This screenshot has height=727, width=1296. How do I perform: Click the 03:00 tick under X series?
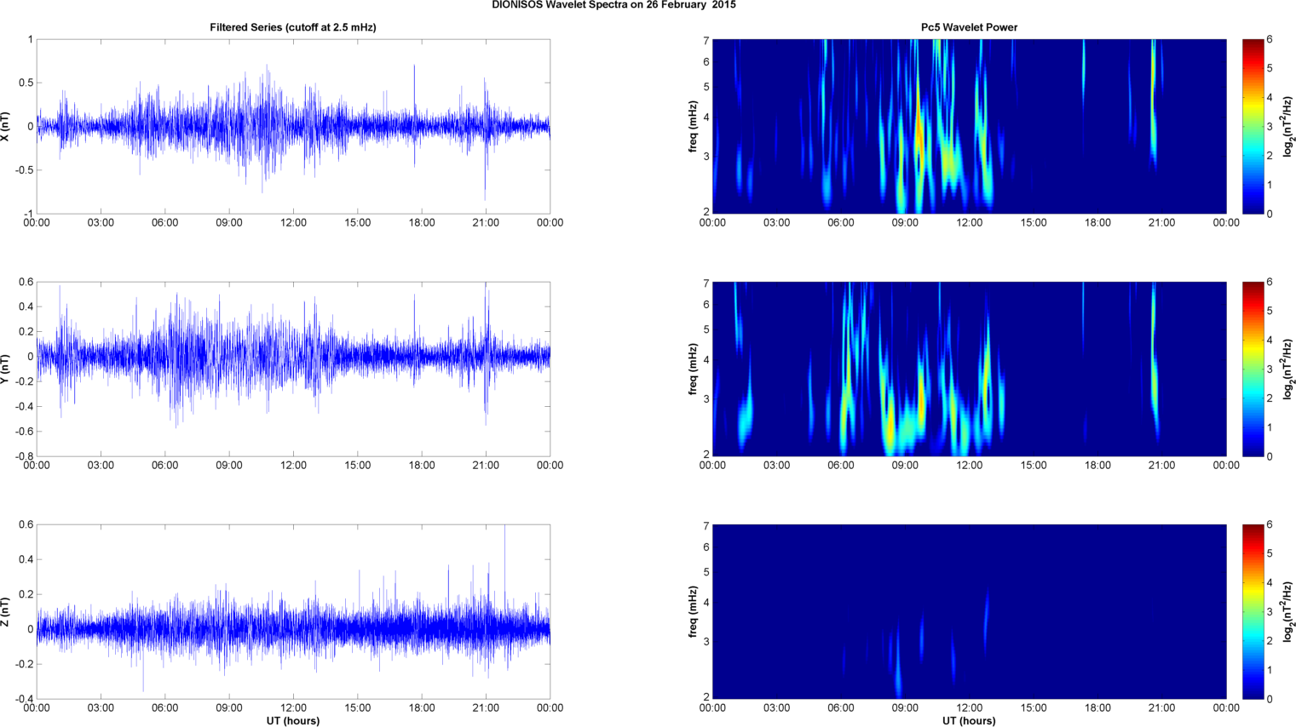point(101,223)
